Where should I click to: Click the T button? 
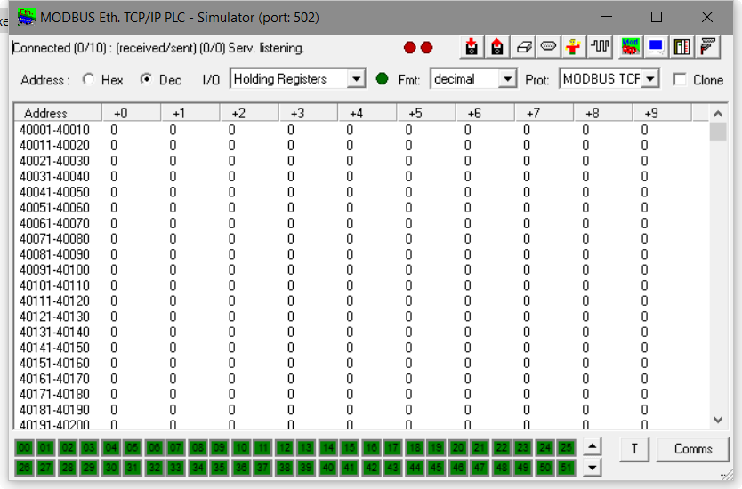pyautogui.click(x=634, y=449)
